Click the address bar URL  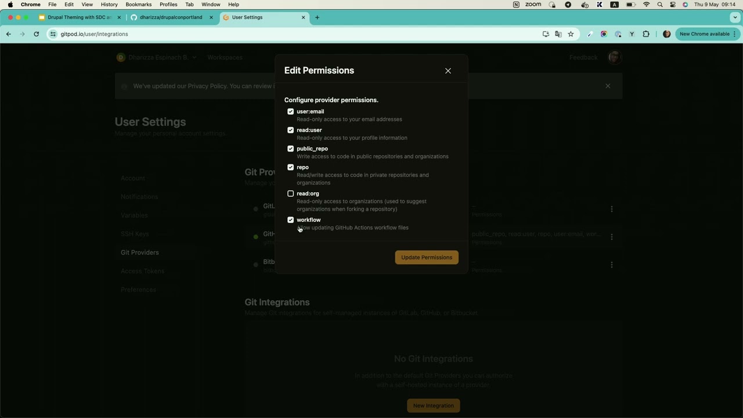coord(94,34)
